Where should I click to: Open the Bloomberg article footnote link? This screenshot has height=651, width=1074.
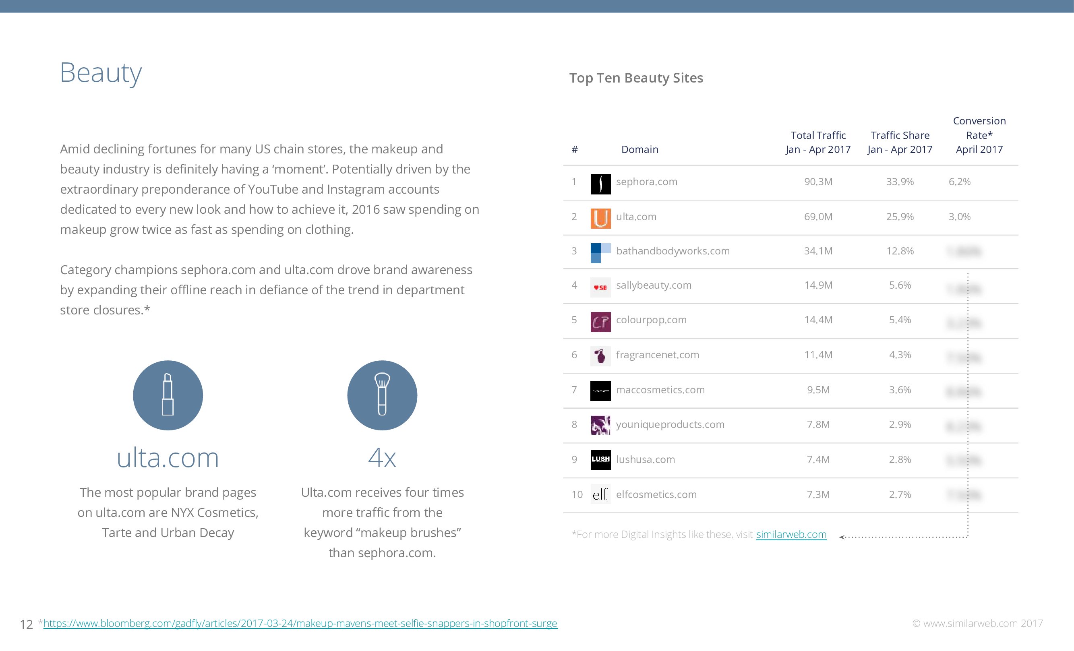click(300, 623)
